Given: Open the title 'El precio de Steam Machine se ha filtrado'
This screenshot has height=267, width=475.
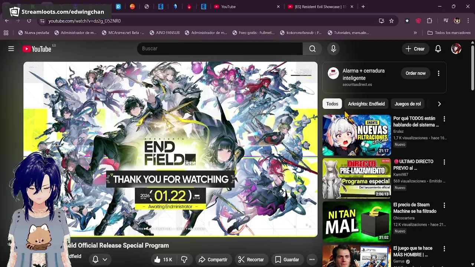Looking at the screenshot, I should point(415,208).
